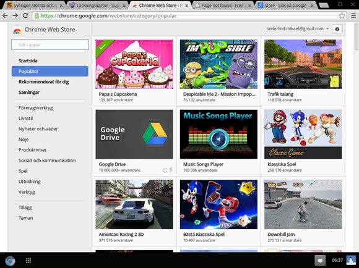Expand the soderlind.mikael@gmail.com account dropdown

[x=298, y=29]
